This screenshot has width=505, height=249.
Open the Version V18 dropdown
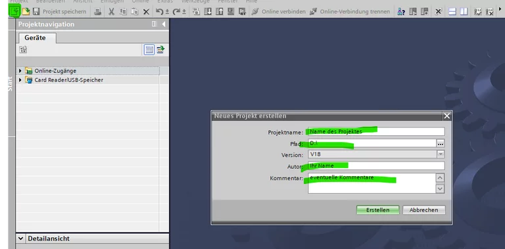pos(441,154)
